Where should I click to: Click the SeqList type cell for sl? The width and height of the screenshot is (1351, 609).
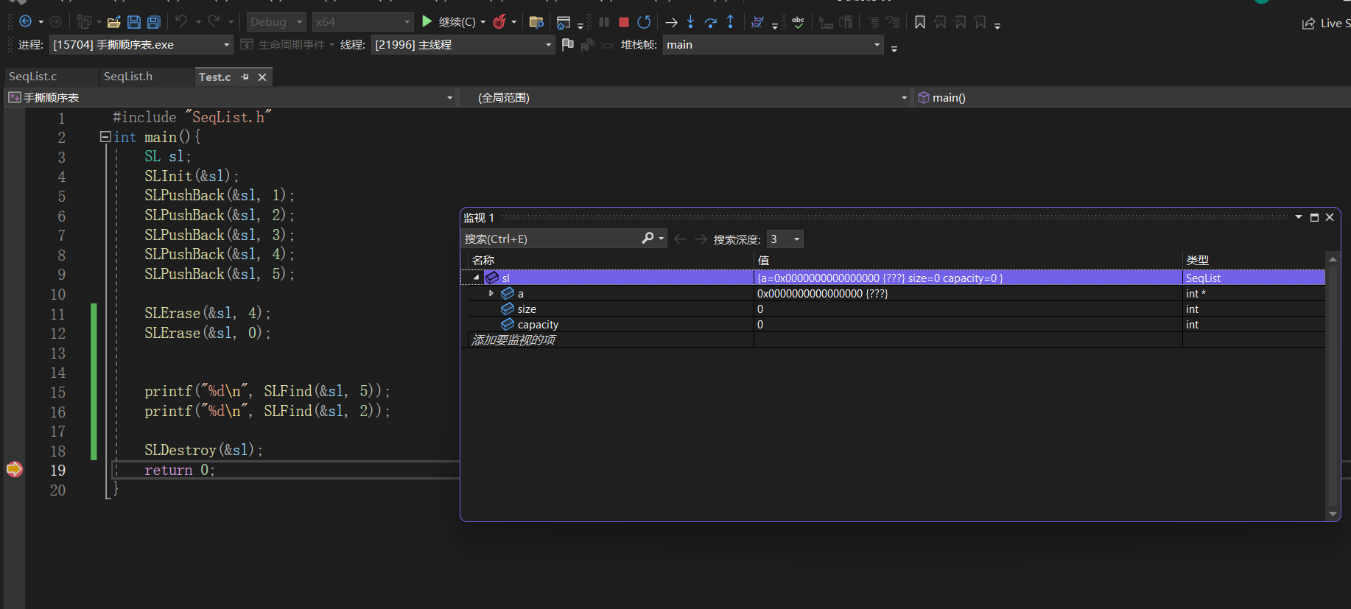point(1254,278)
